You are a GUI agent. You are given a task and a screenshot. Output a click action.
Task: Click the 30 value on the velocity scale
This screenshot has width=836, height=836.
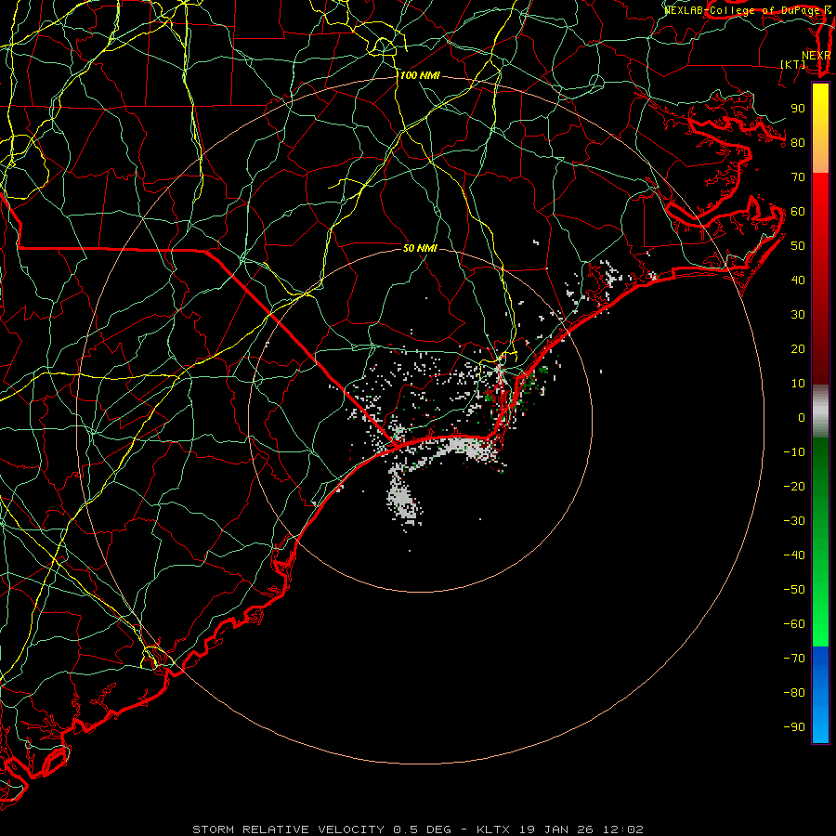click(798, 315)
